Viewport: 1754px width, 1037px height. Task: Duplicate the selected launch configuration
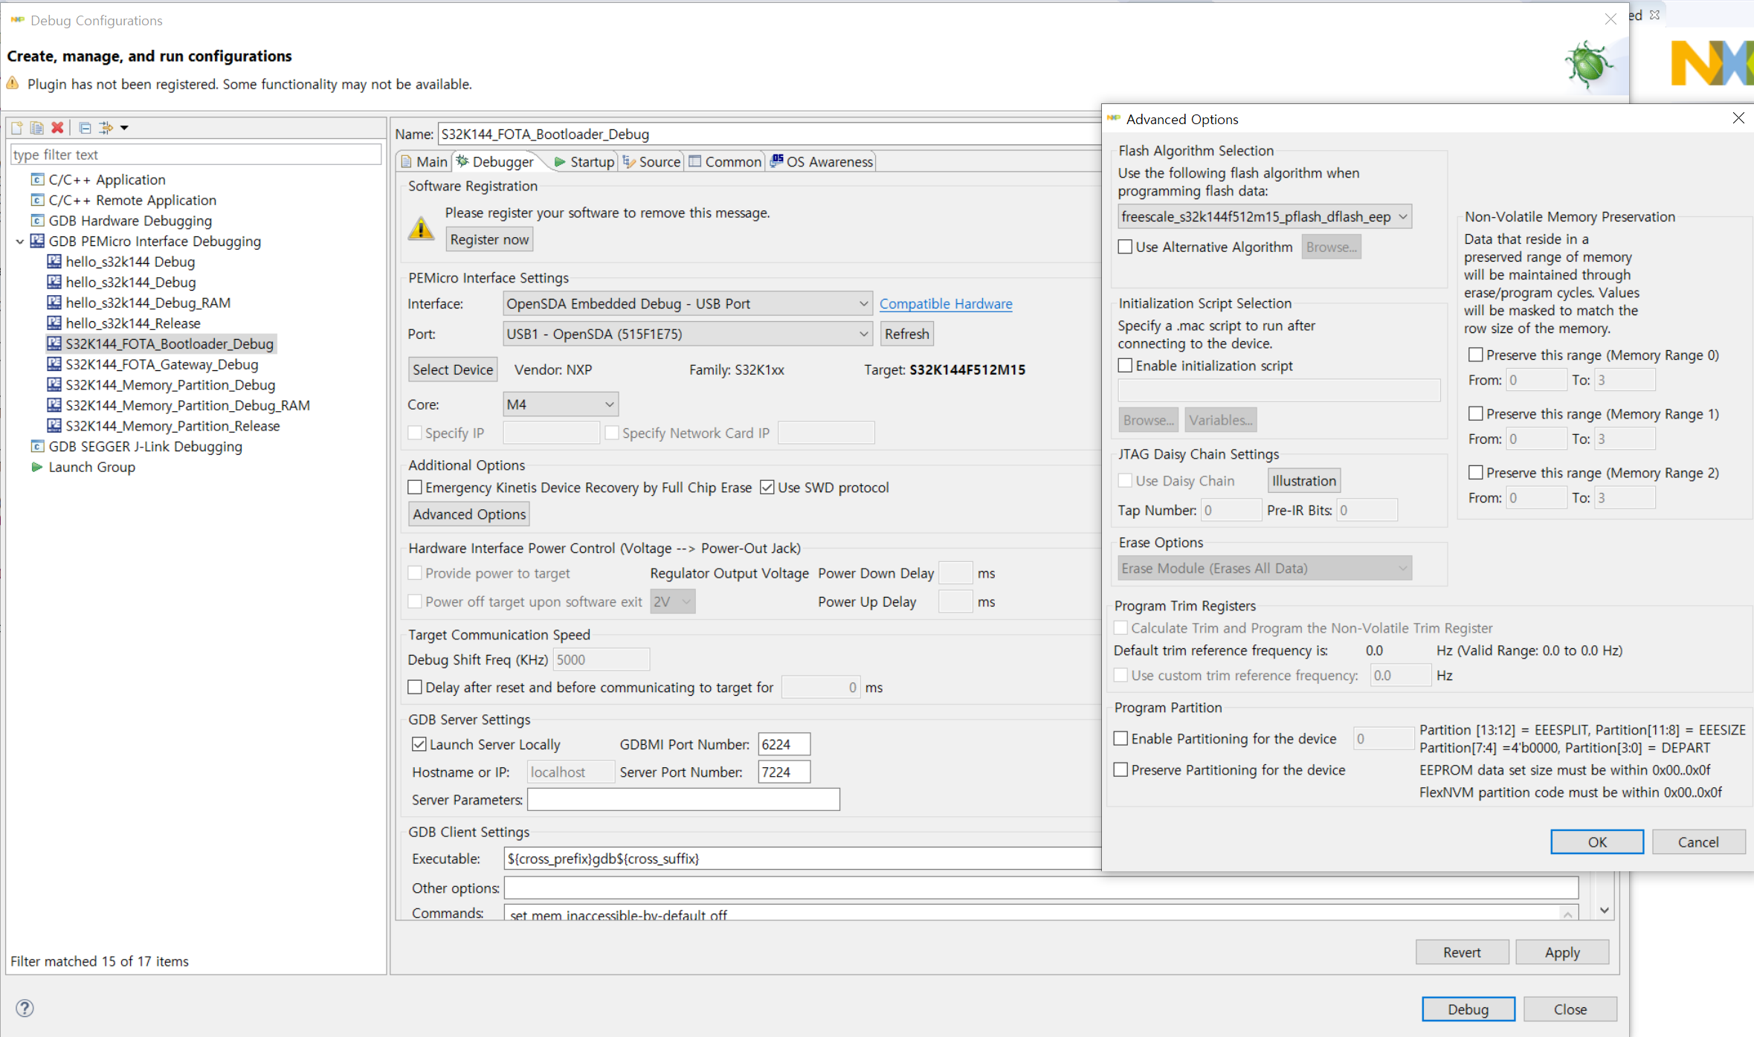(x=36, y=127)
